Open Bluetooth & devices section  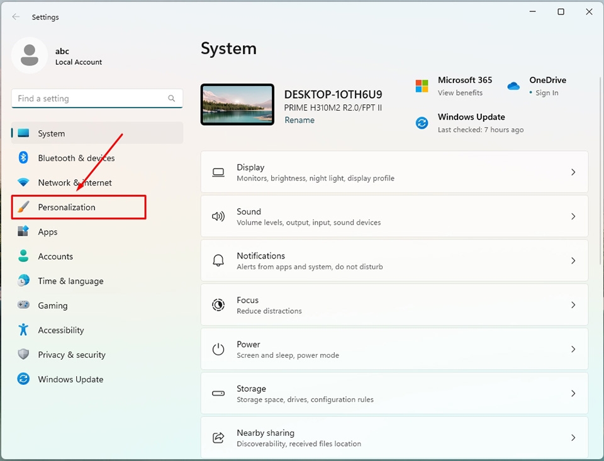(x=97, y=158)
